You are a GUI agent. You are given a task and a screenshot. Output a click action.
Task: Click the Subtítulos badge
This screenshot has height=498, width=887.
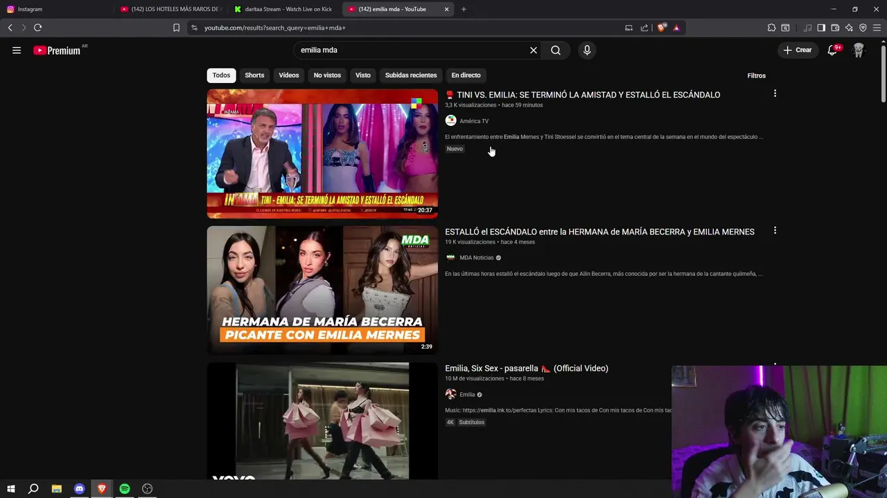coord(471,422)
